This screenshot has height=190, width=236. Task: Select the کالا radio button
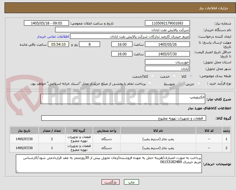(191, 76)
